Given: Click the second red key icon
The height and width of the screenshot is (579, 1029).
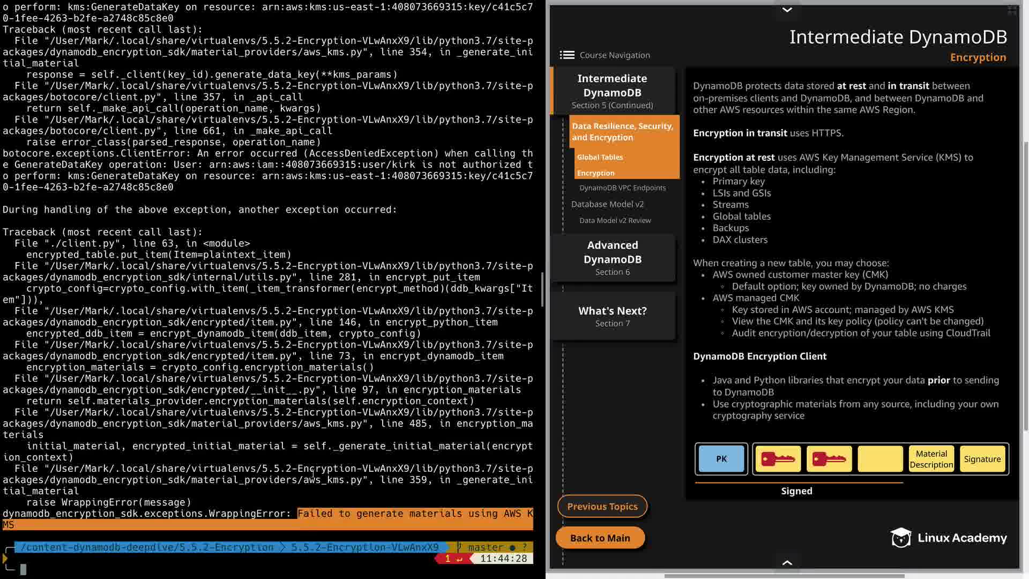Looking at the screenshot, I should [x=829, y=459].
